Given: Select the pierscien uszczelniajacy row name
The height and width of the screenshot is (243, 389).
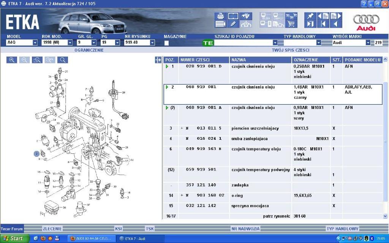Looking at the screenshot, I should [255, 128].
